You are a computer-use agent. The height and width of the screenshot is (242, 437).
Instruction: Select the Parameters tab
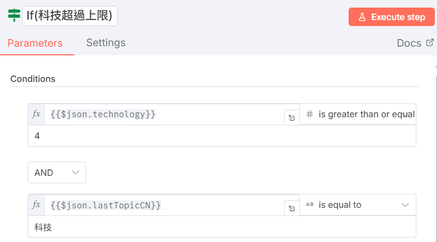(x=35, y=43)
